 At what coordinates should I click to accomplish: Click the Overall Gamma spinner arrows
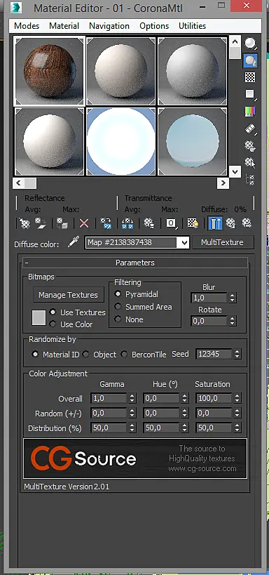[x=132, y=398]
